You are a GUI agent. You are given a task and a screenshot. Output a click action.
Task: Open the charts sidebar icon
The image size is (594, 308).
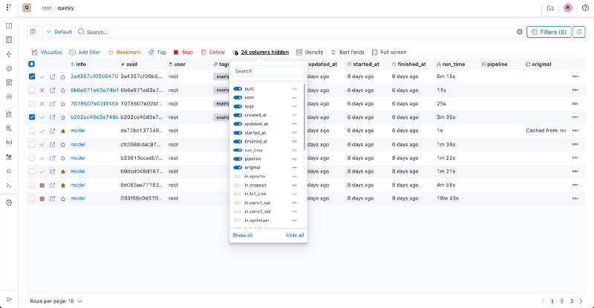pos(9,114)
